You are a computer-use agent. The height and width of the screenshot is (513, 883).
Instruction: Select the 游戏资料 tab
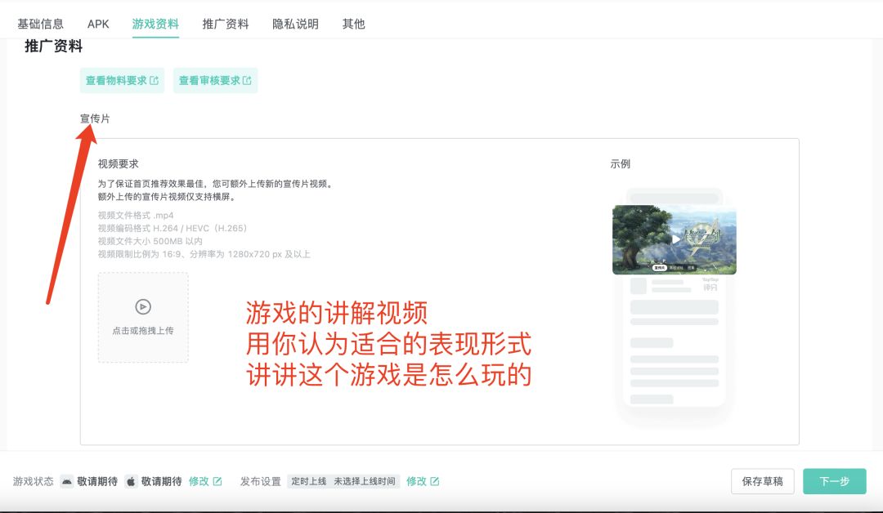(155, 25)
